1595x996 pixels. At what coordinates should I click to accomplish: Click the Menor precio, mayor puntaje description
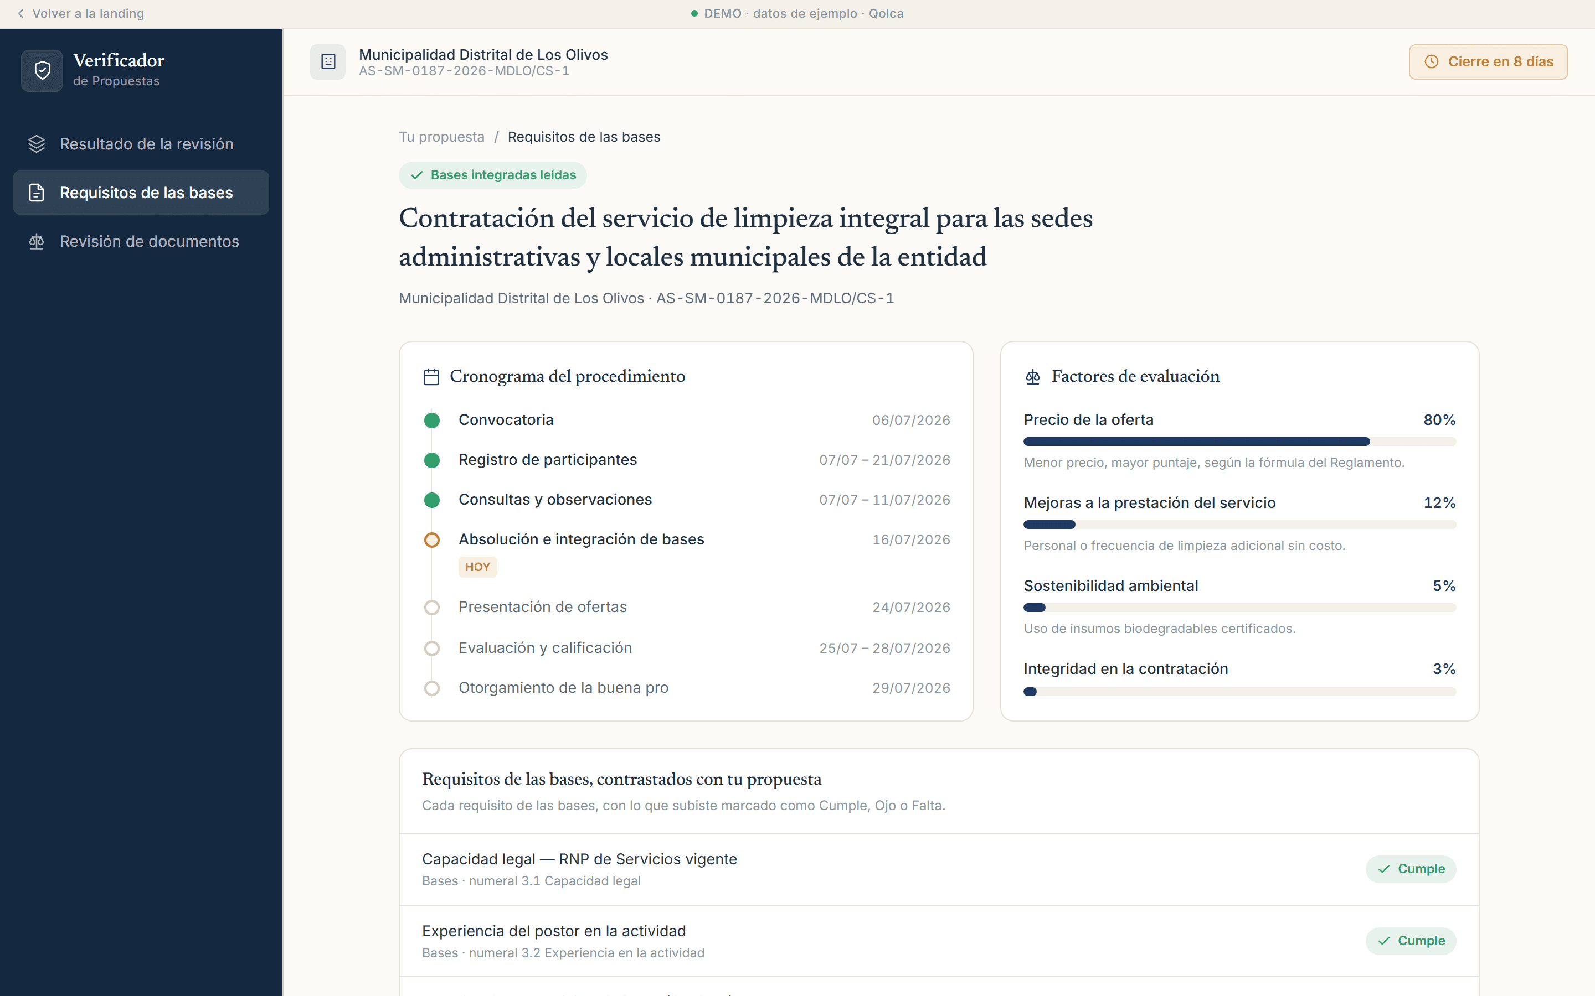pos(1214,463)
